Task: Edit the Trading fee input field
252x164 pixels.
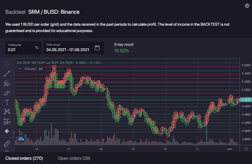Action: coord(21,49)
